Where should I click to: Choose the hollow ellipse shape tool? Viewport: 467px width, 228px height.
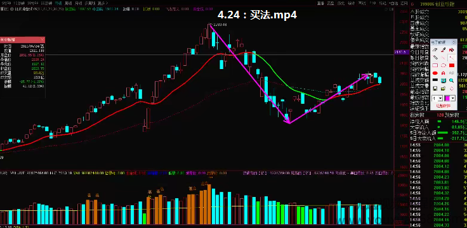[x=444, y=65]
